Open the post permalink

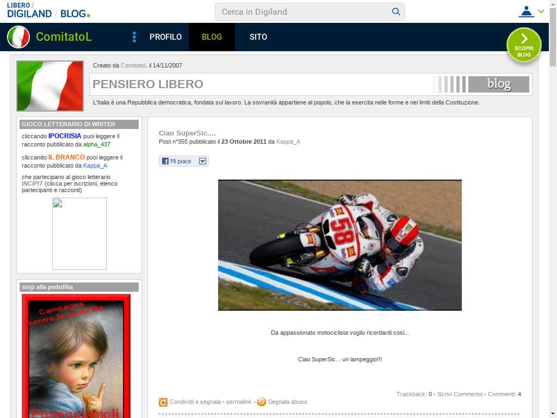[x=239, y=402]
